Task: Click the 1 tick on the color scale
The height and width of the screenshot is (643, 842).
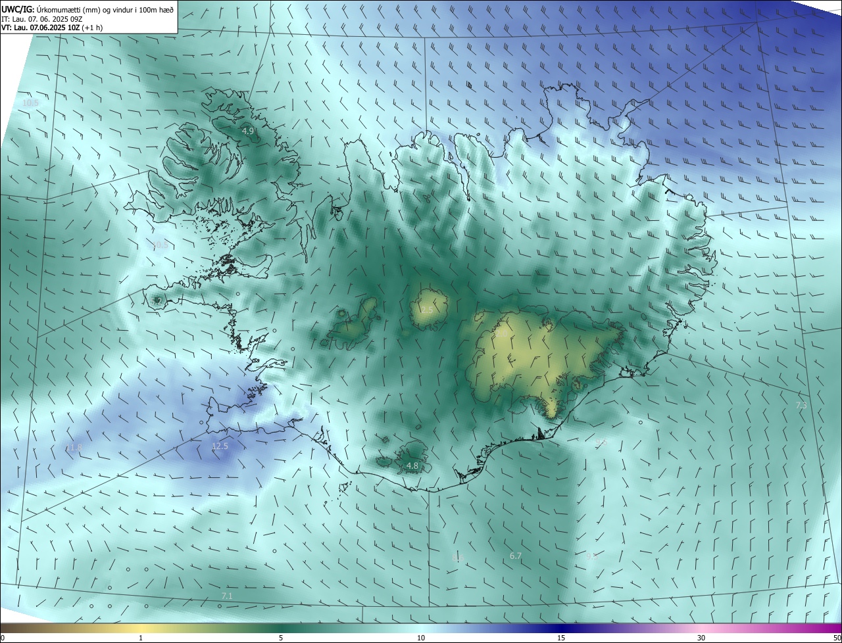Action: click(x=141, y=638)
